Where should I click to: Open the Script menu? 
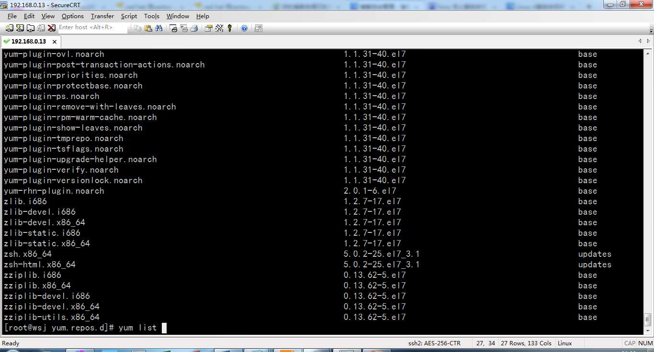coord(129,16)
